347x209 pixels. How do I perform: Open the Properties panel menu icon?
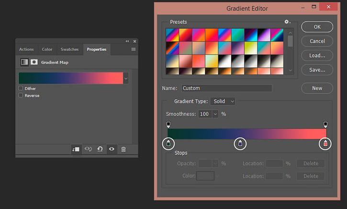point(134,49)
